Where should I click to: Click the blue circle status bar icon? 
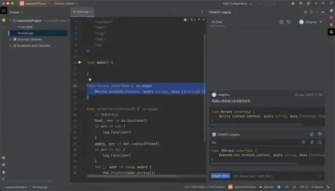click(x=279, y=187)
